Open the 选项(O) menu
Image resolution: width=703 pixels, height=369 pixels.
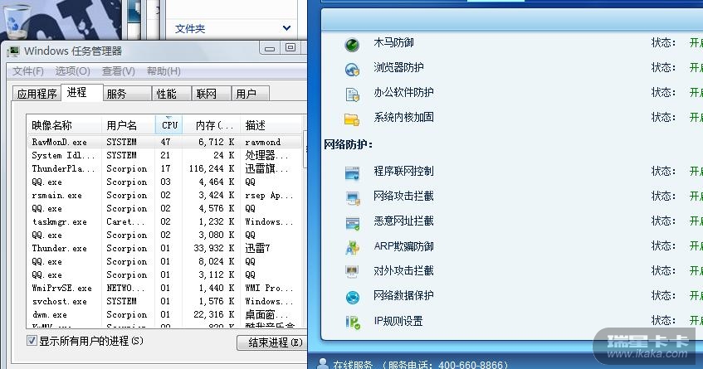73,70
